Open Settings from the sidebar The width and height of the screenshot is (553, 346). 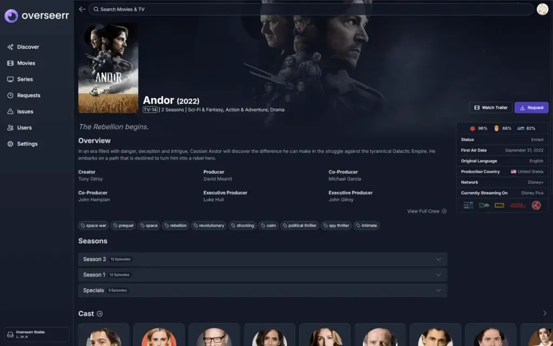pyautogui.click(x=27, y=144)
